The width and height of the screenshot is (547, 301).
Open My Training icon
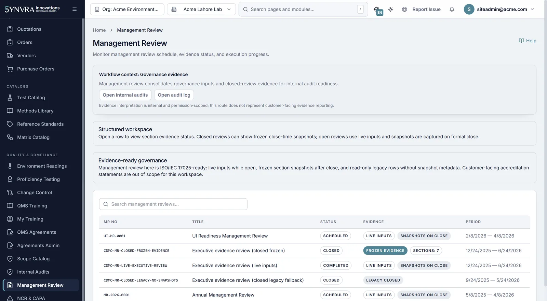point(10,219)
